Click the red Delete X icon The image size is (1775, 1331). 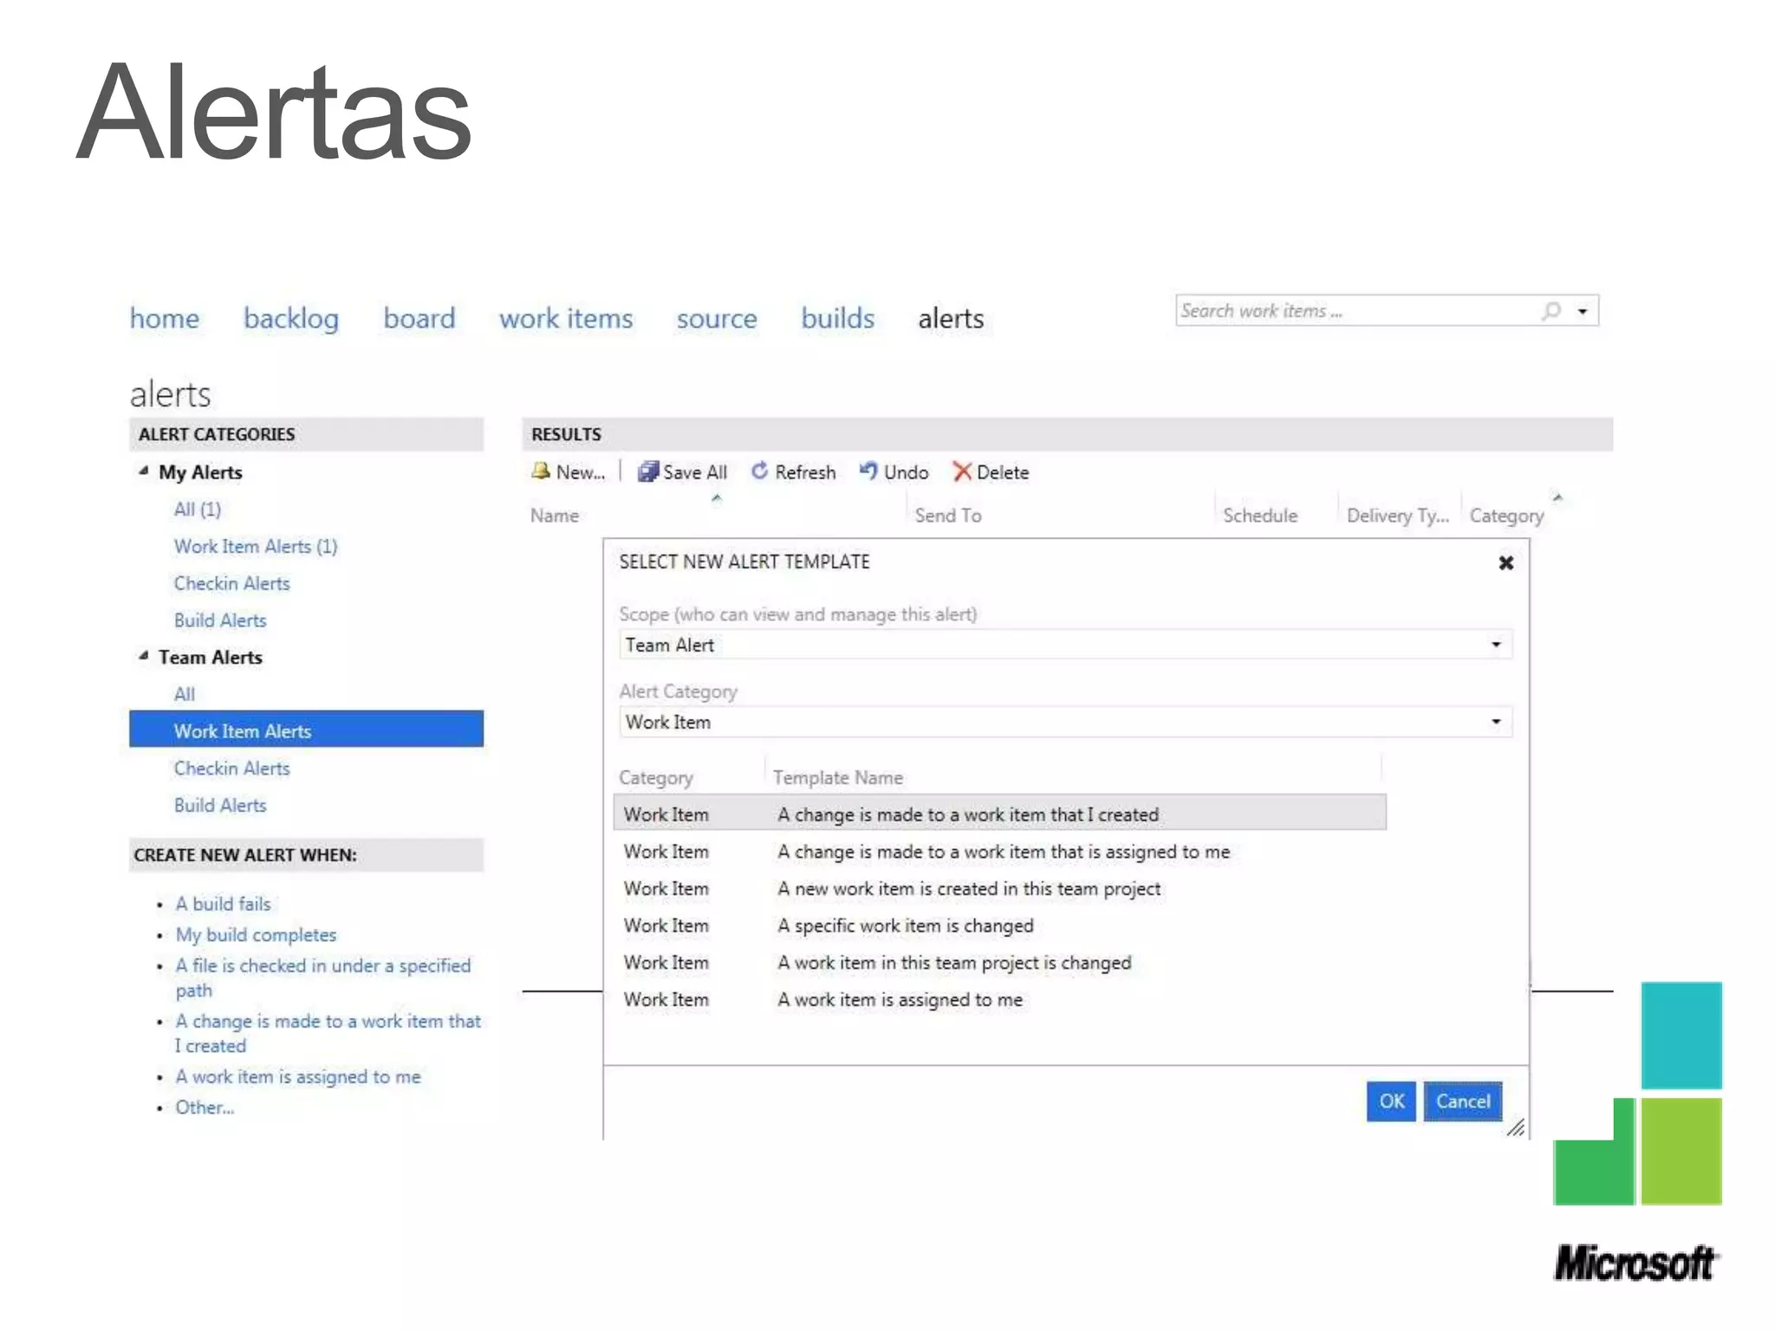[x=961, y=471]
